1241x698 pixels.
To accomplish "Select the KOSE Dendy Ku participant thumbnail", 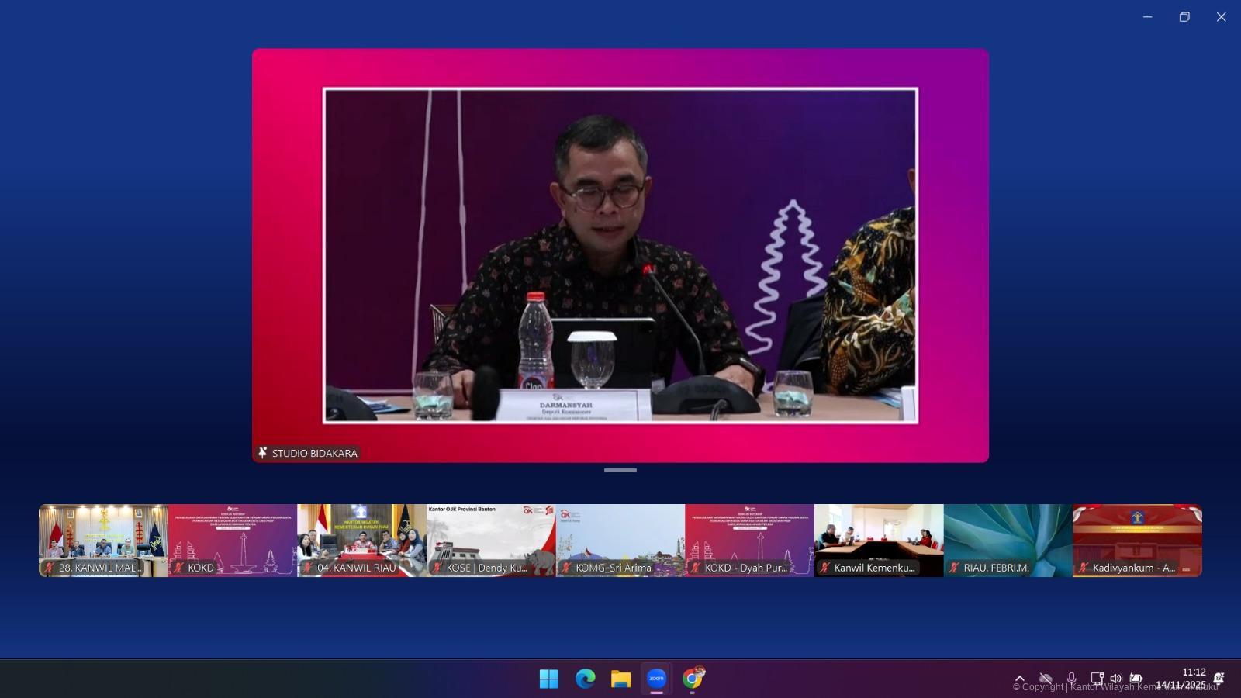I will (491, 541).
